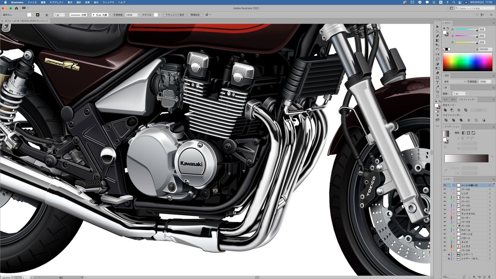Open the ヘルプ menu
496x279 pixels.
[122, 2]
